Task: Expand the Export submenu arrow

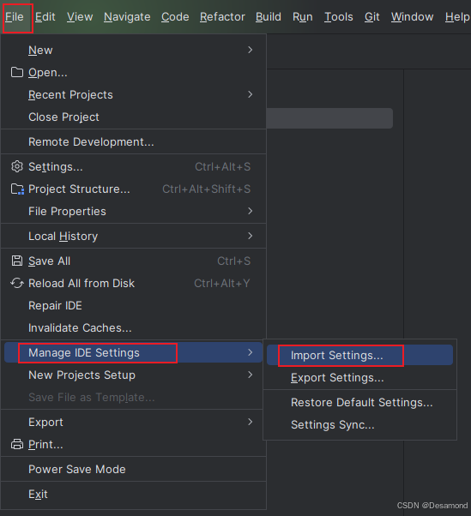Action: (250, 422)
